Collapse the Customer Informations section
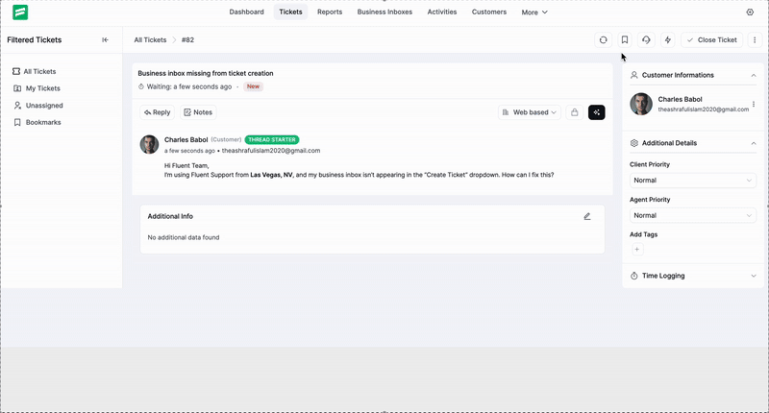The width and height of the screenshot is (769, 413). pyautogui.click(x=752, y=75)
